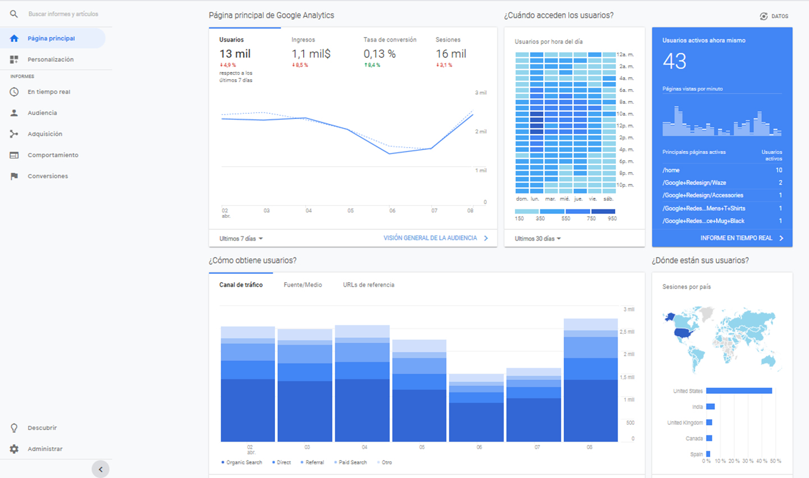Click the Descubrir lightbulb icon
809x478 pixels.
(14, 428)
